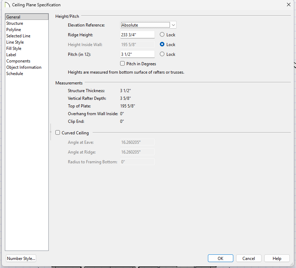Switch to the Polyline panel
Image resolution: width=296 pixels, height=268 pixels.
coord(14,30)
